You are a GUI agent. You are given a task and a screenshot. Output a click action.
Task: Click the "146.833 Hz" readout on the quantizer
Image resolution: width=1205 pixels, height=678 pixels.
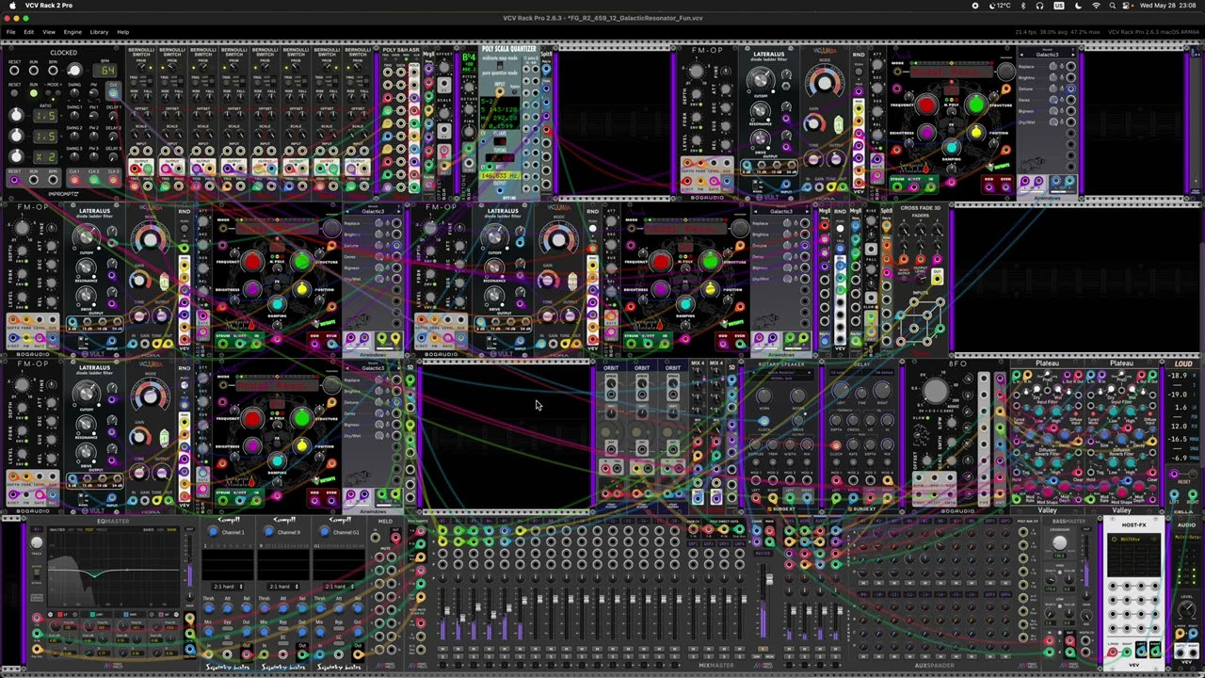pos(500,176)
